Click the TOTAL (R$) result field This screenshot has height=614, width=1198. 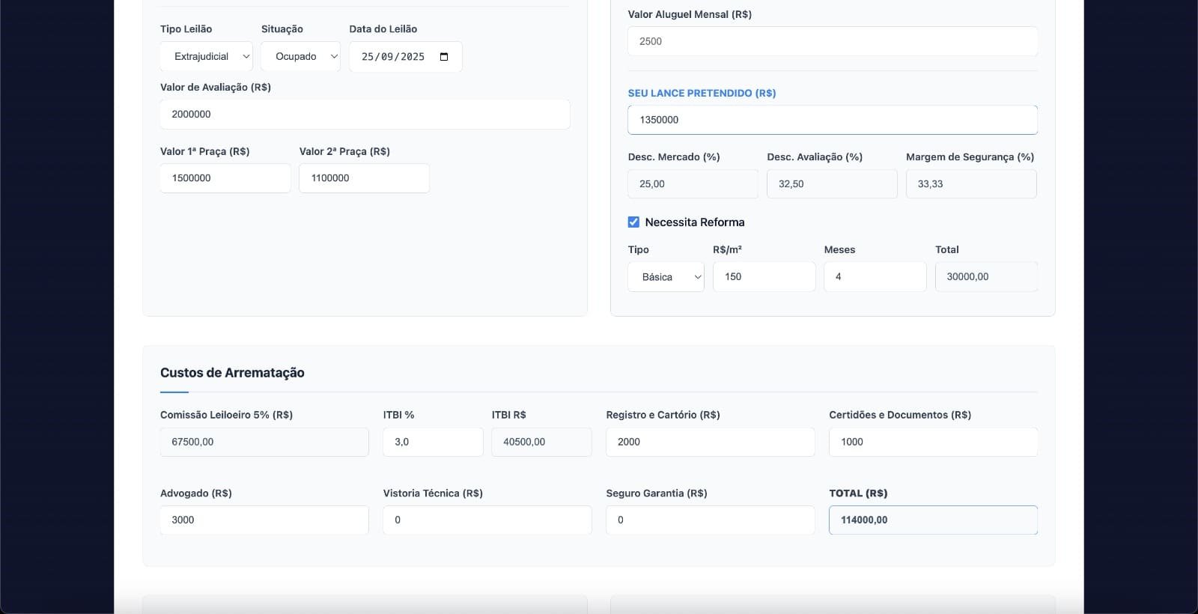[933, 520]
